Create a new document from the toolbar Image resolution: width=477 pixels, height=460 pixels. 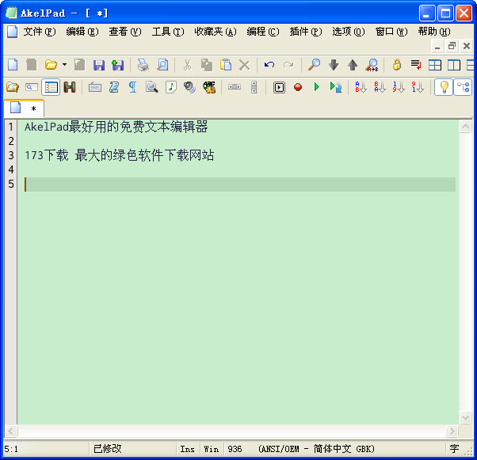13,65
